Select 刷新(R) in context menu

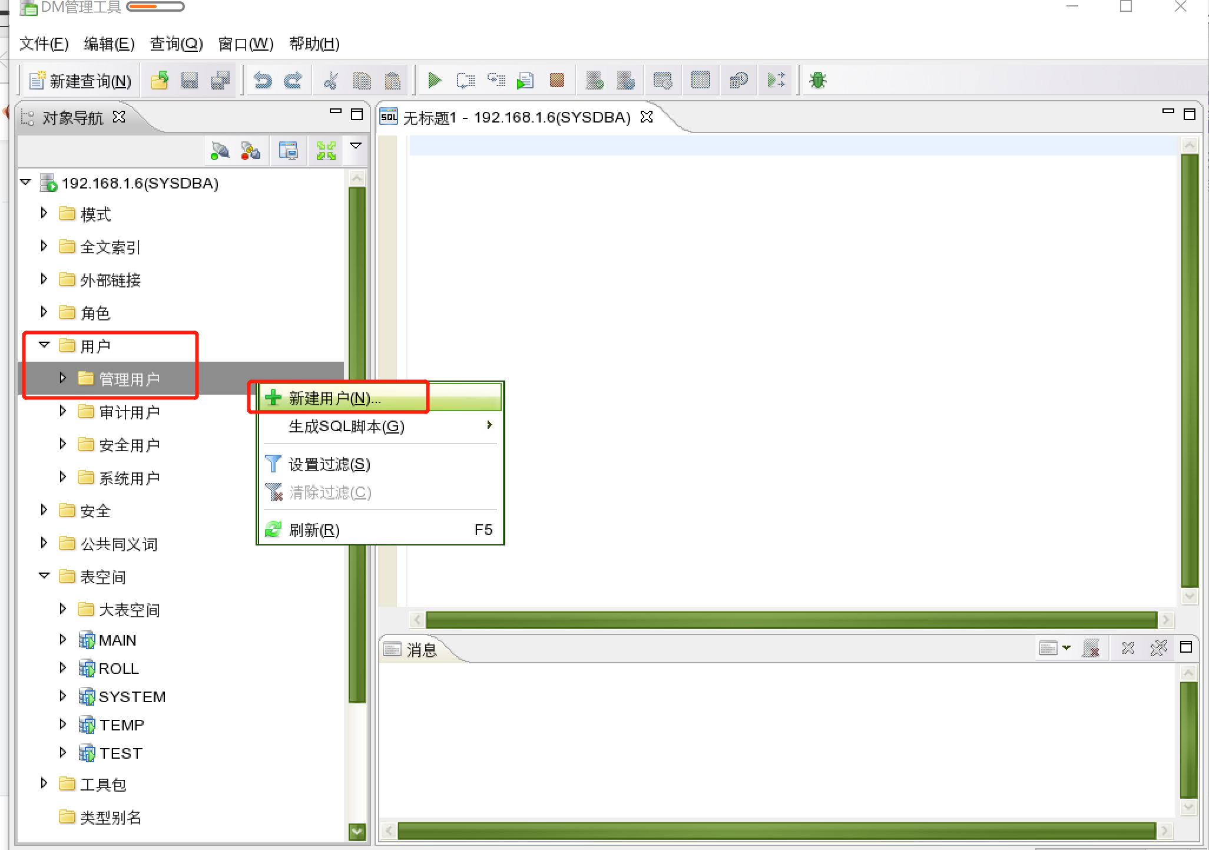(314, 530)
